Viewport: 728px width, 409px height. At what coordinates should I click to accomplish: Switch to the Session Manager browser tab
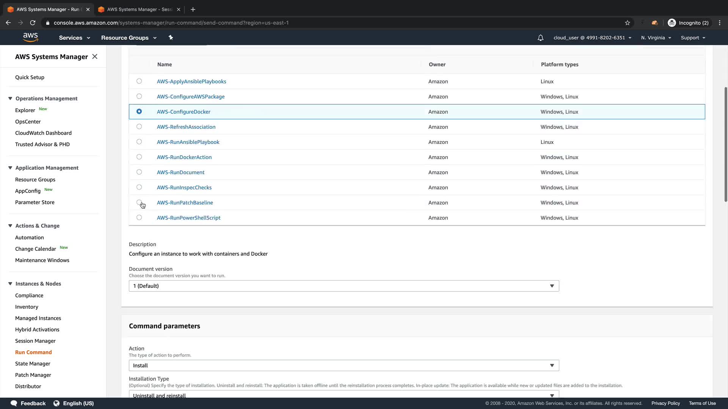point(139,9)
